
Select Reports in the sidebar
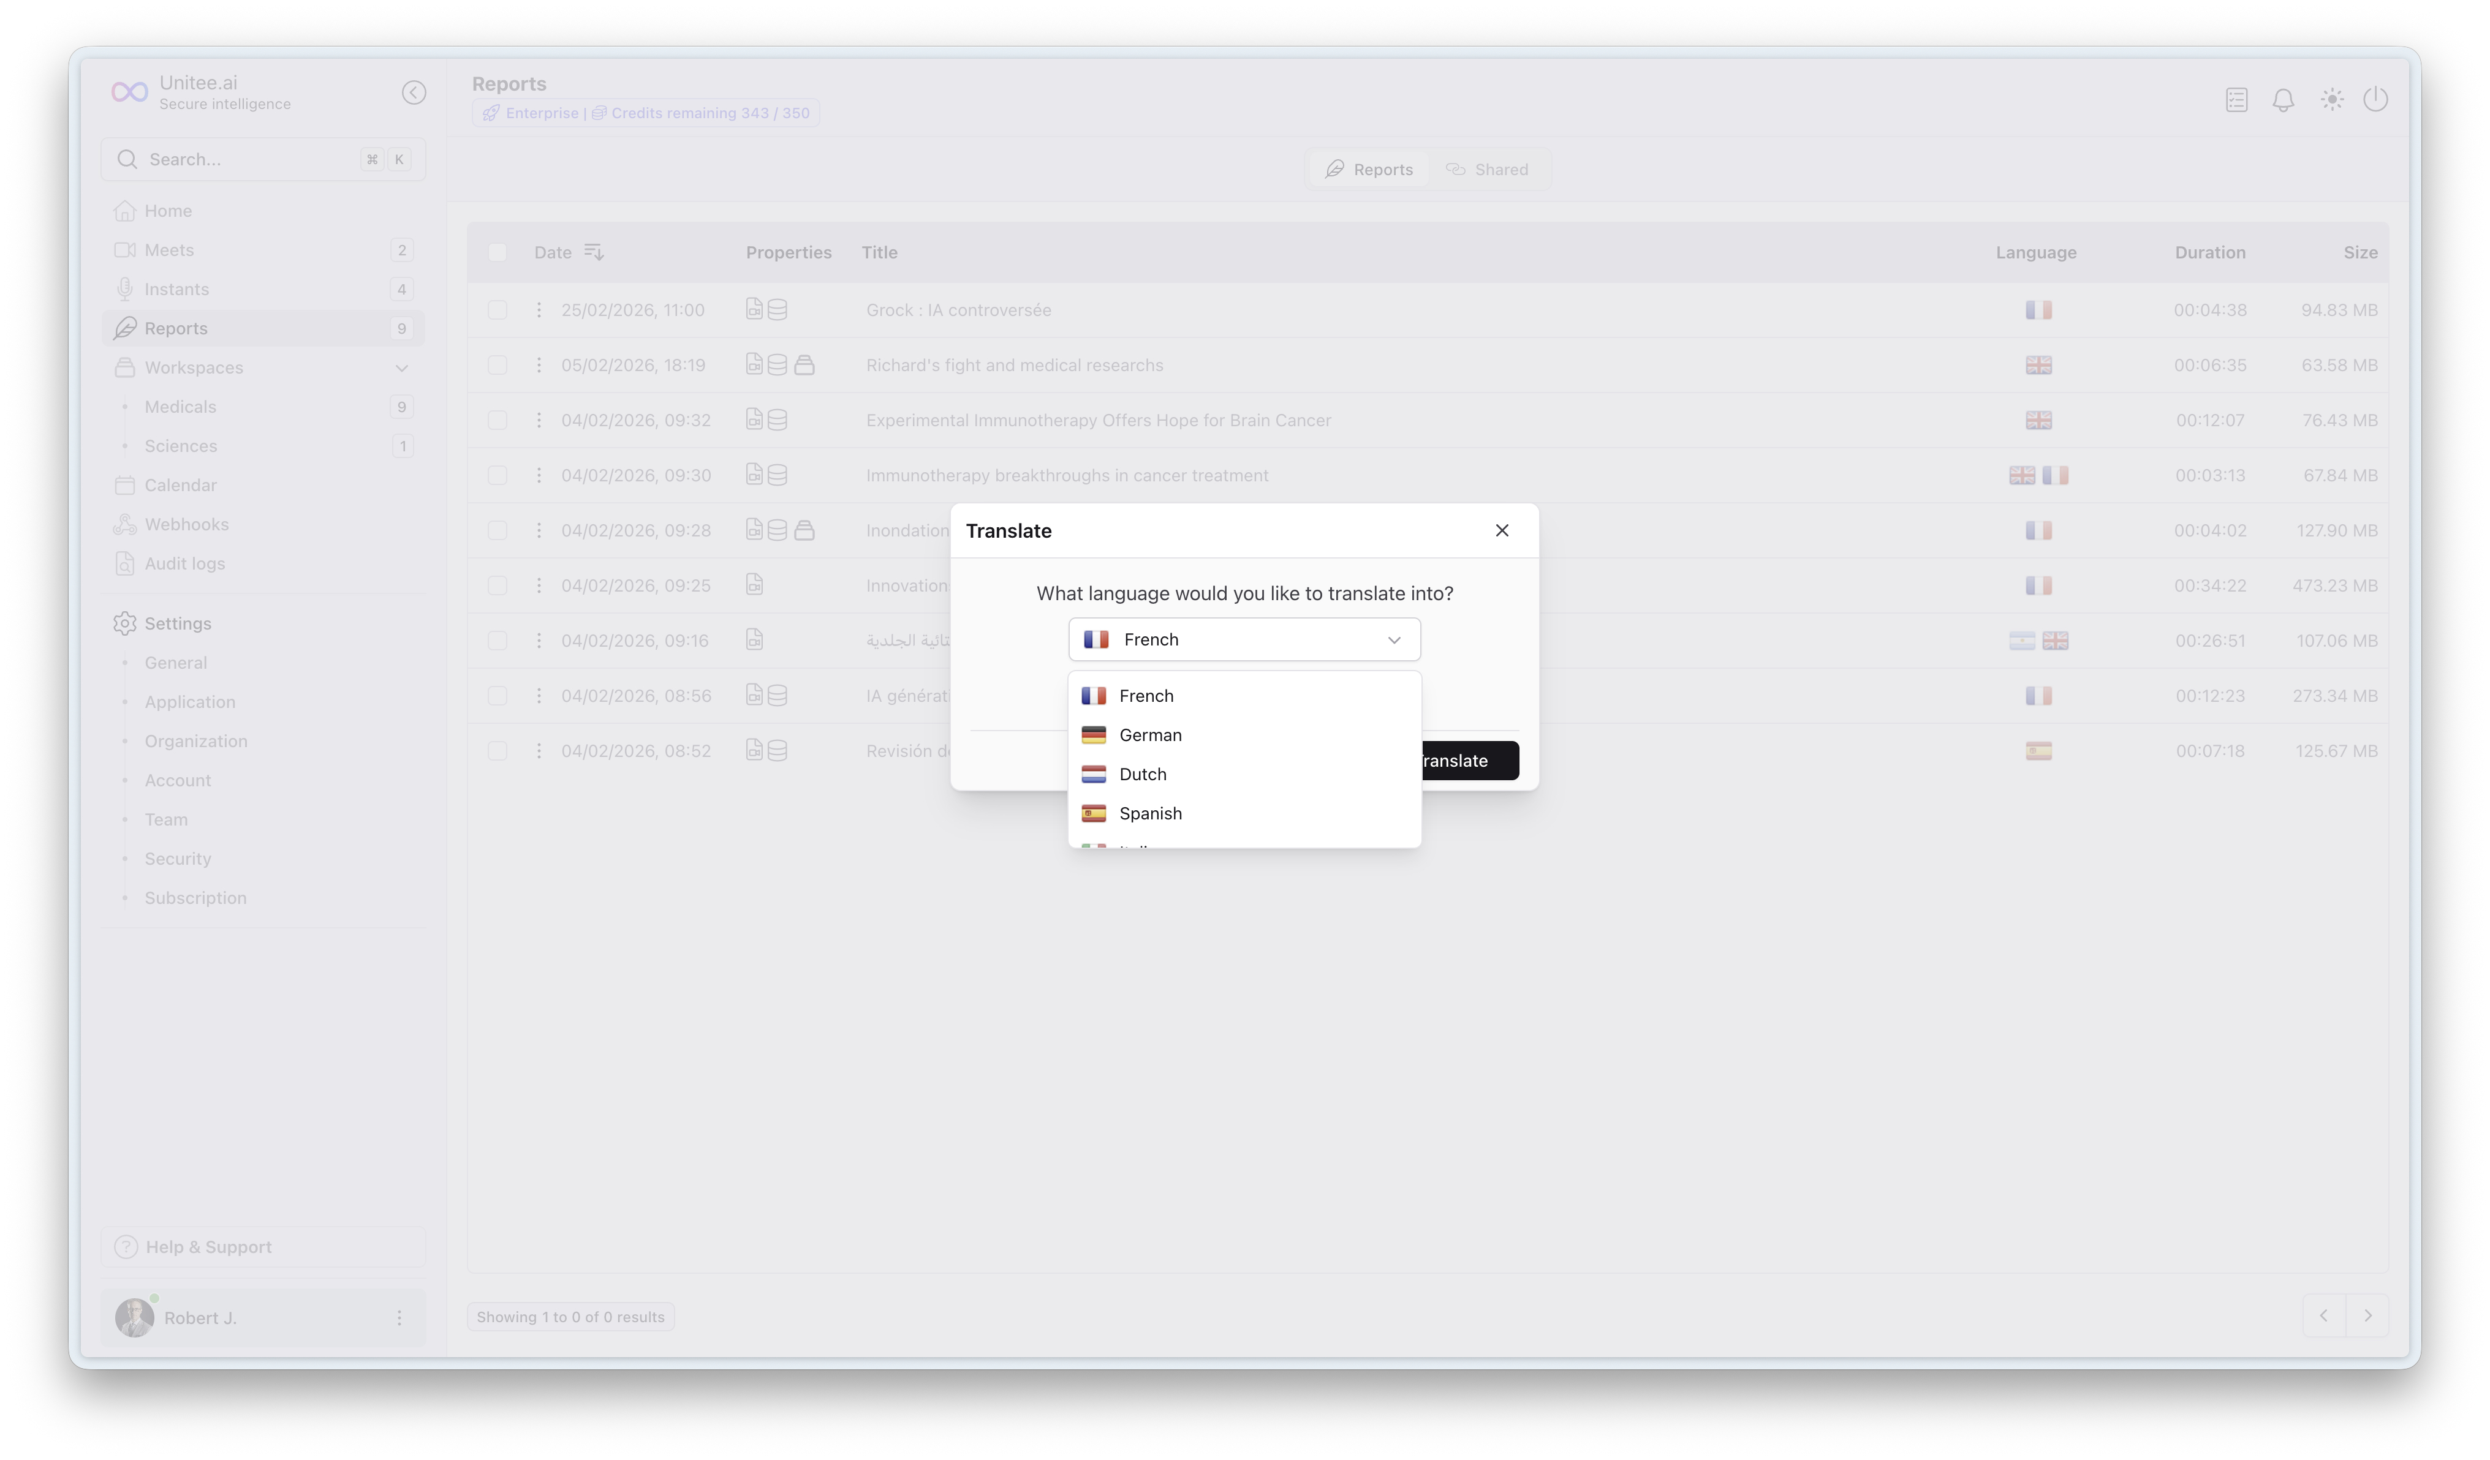(x=263, y=328)
